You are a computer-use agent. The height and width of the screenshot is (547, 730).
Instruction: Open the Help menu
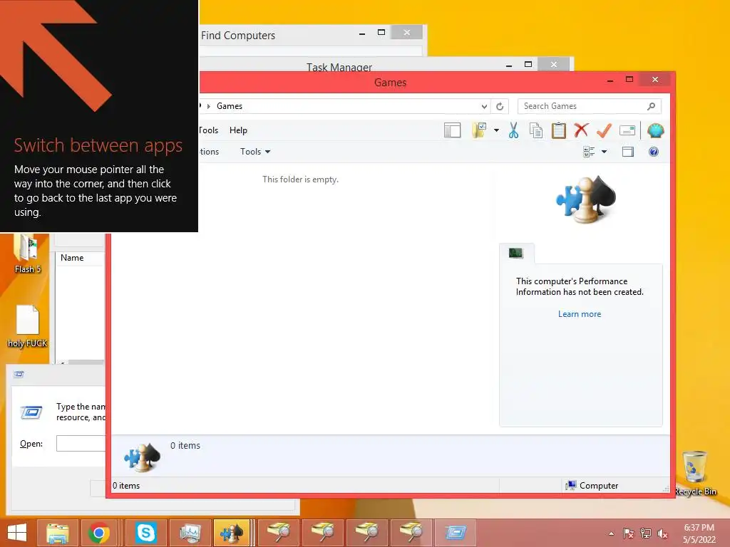238,130
